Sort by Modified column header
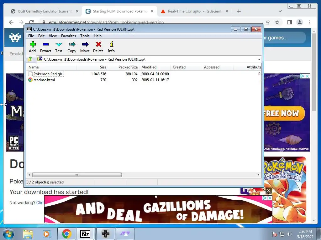321x240 pixels. 155,67
